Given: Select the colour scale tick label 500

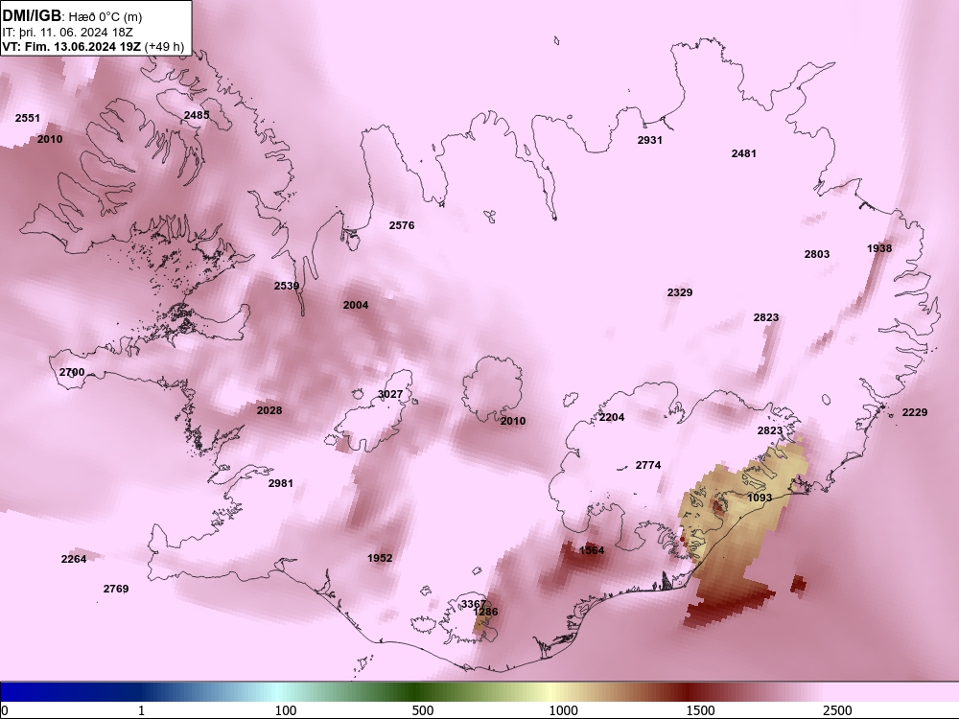Looking at the screenshot, I should tap(423, 710).
